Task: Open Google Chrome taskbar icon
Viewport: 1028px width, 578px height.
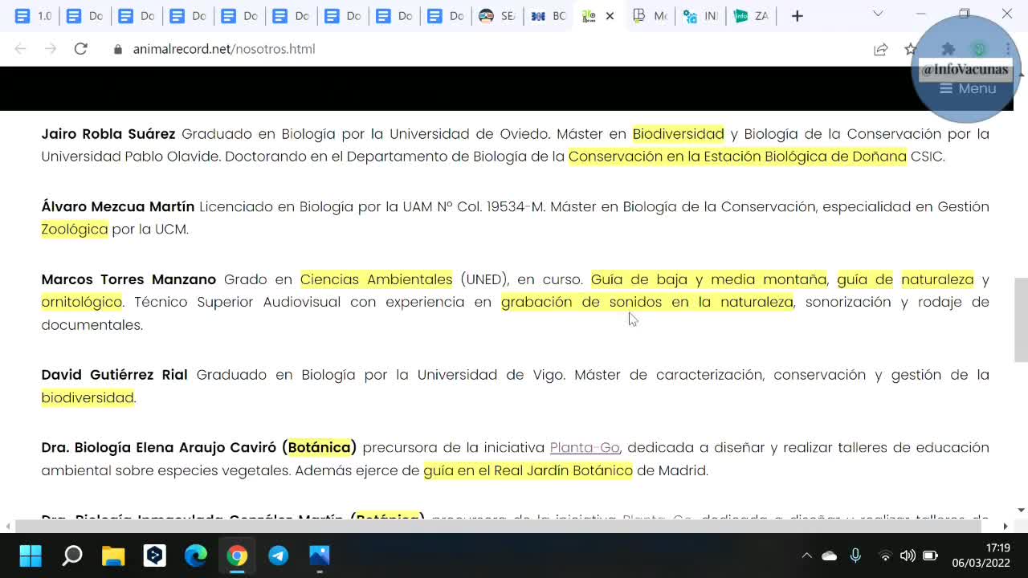Action: 237,556
